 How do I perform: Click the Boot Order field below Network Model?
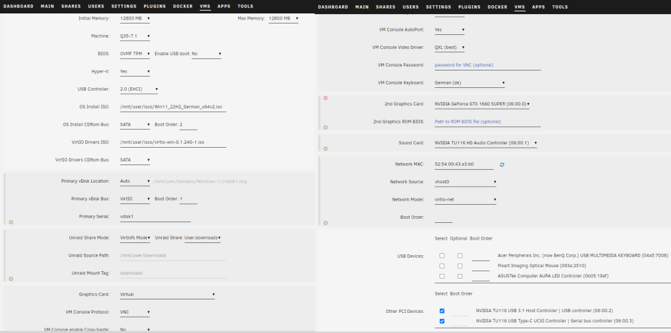(444, 218)
